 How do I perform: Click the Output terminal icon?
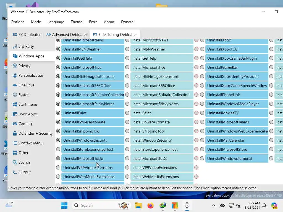pyautogui.click(x=15, y=172)
